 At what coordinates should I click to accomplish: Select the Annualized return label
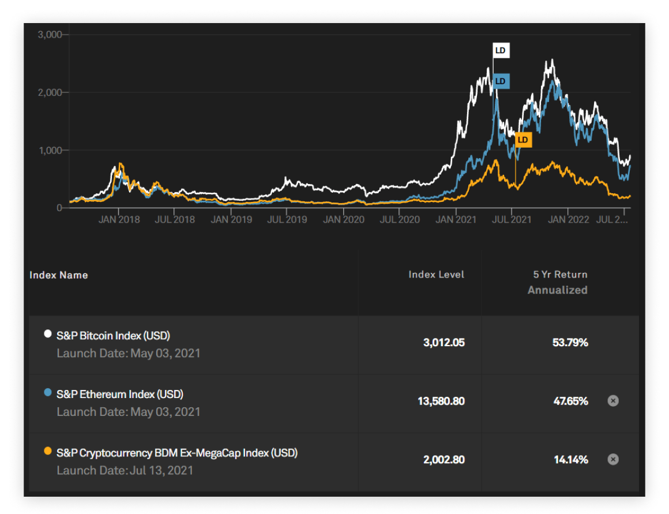click(x=557, y=290)
